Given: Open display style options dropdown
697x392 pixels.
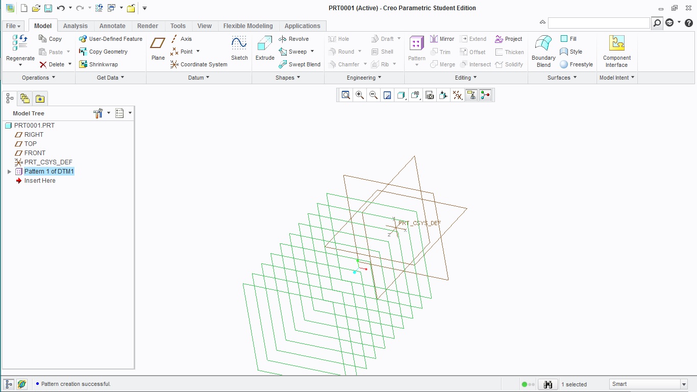Looking at the screenshot, I should pyautogui.click(x=402, y=95).
